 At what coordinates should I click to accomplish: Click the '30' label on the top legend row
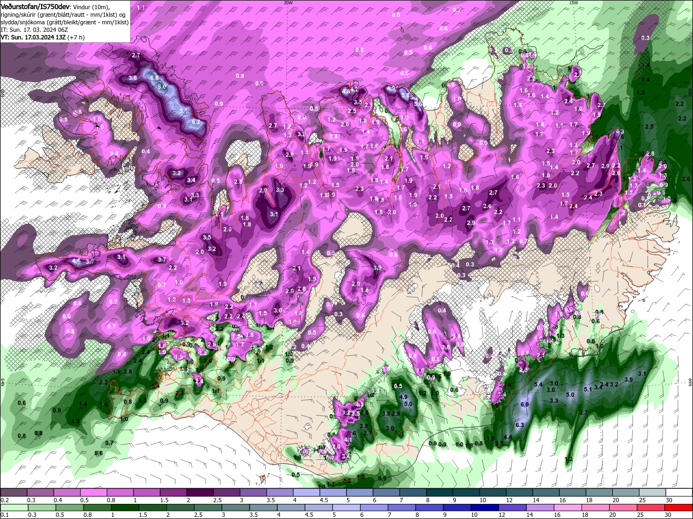(669, 500)
